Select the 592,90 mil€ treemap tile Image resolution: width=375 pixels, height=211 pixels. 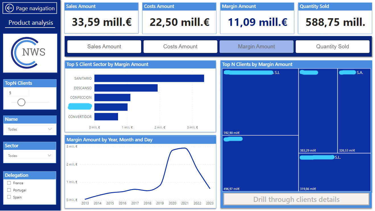pos(260,102)
